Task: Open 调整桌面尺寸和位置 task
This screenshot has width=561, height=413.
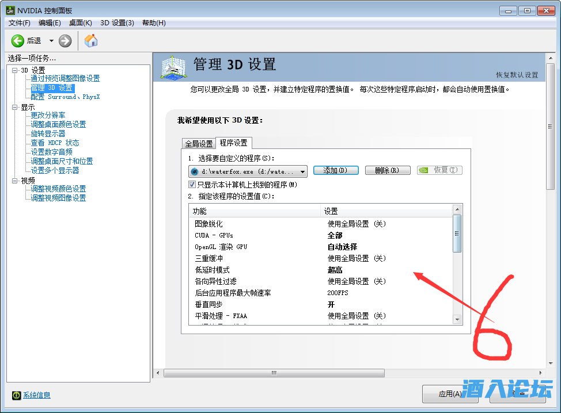Action: [62, 162]
